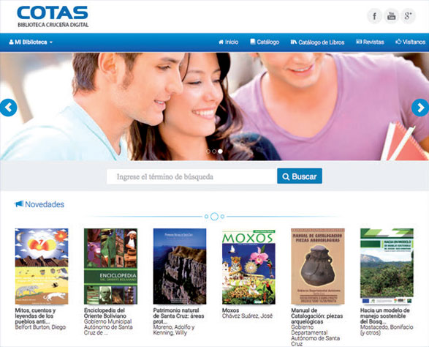
Task: Open the Enciclopedia del Oriente Boliviano title link
Action: [x=105, y=313]
